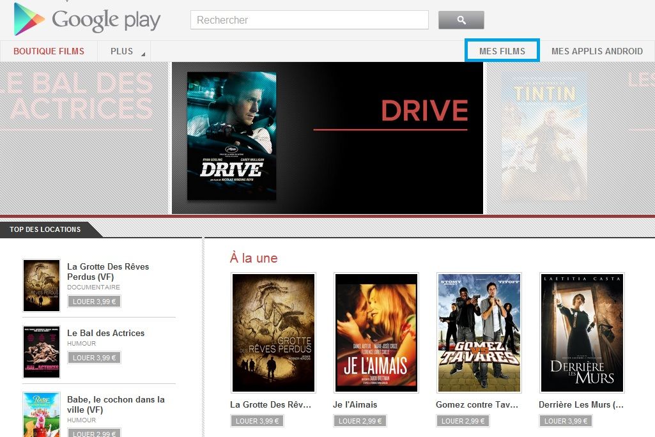Open the Je l'Aimais featured poster
Image resolution: width=655 pixels, height=437 pixels.
(x=376, y=333)
